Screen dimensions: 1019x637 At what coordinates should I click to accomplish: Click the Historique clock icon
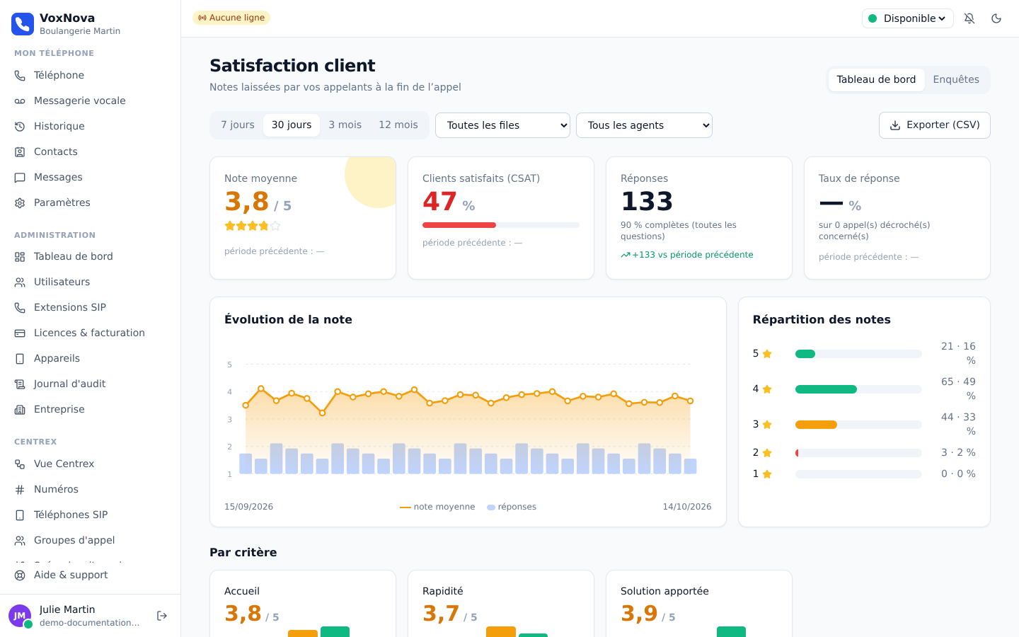click(20, 126)
